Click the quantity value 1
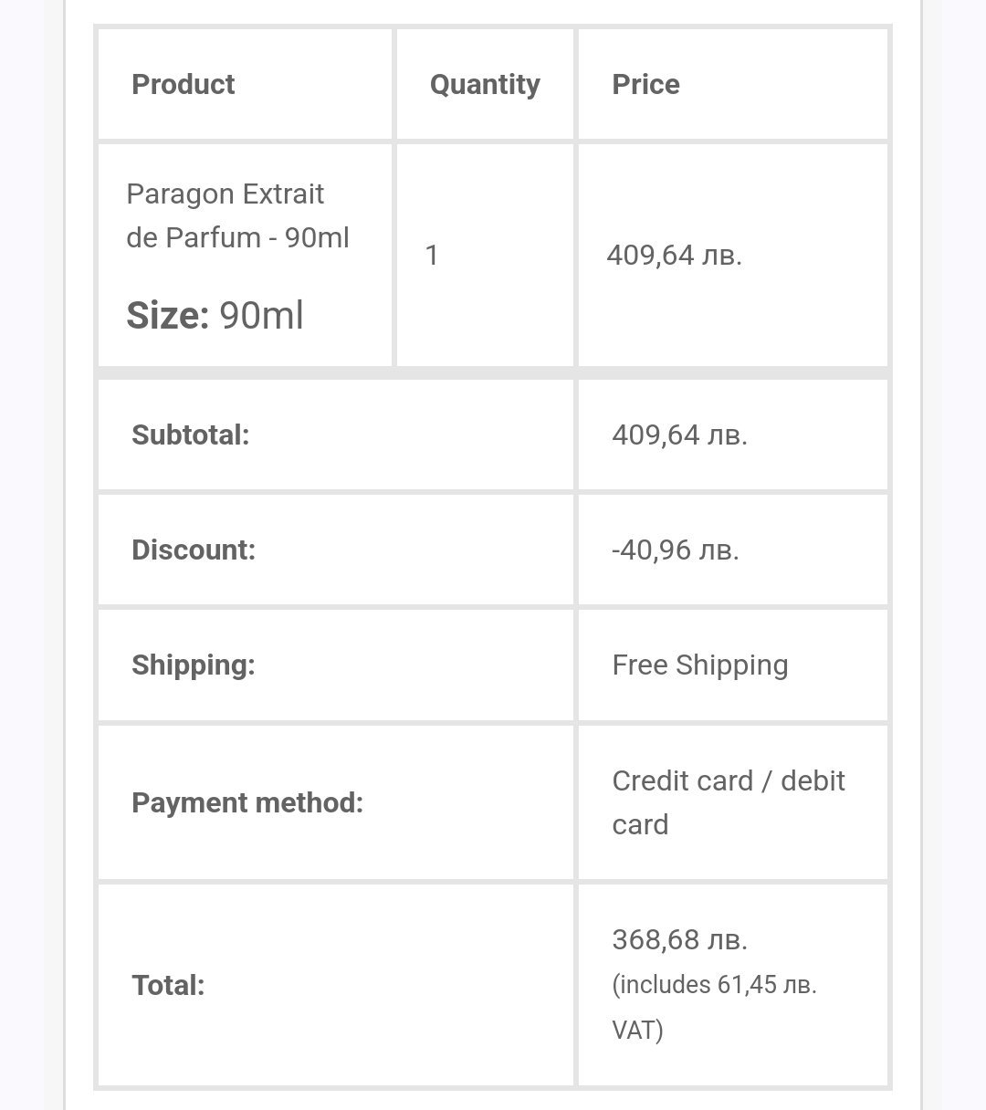This screenshot has height=1110, width=986. tap(432, 255)
